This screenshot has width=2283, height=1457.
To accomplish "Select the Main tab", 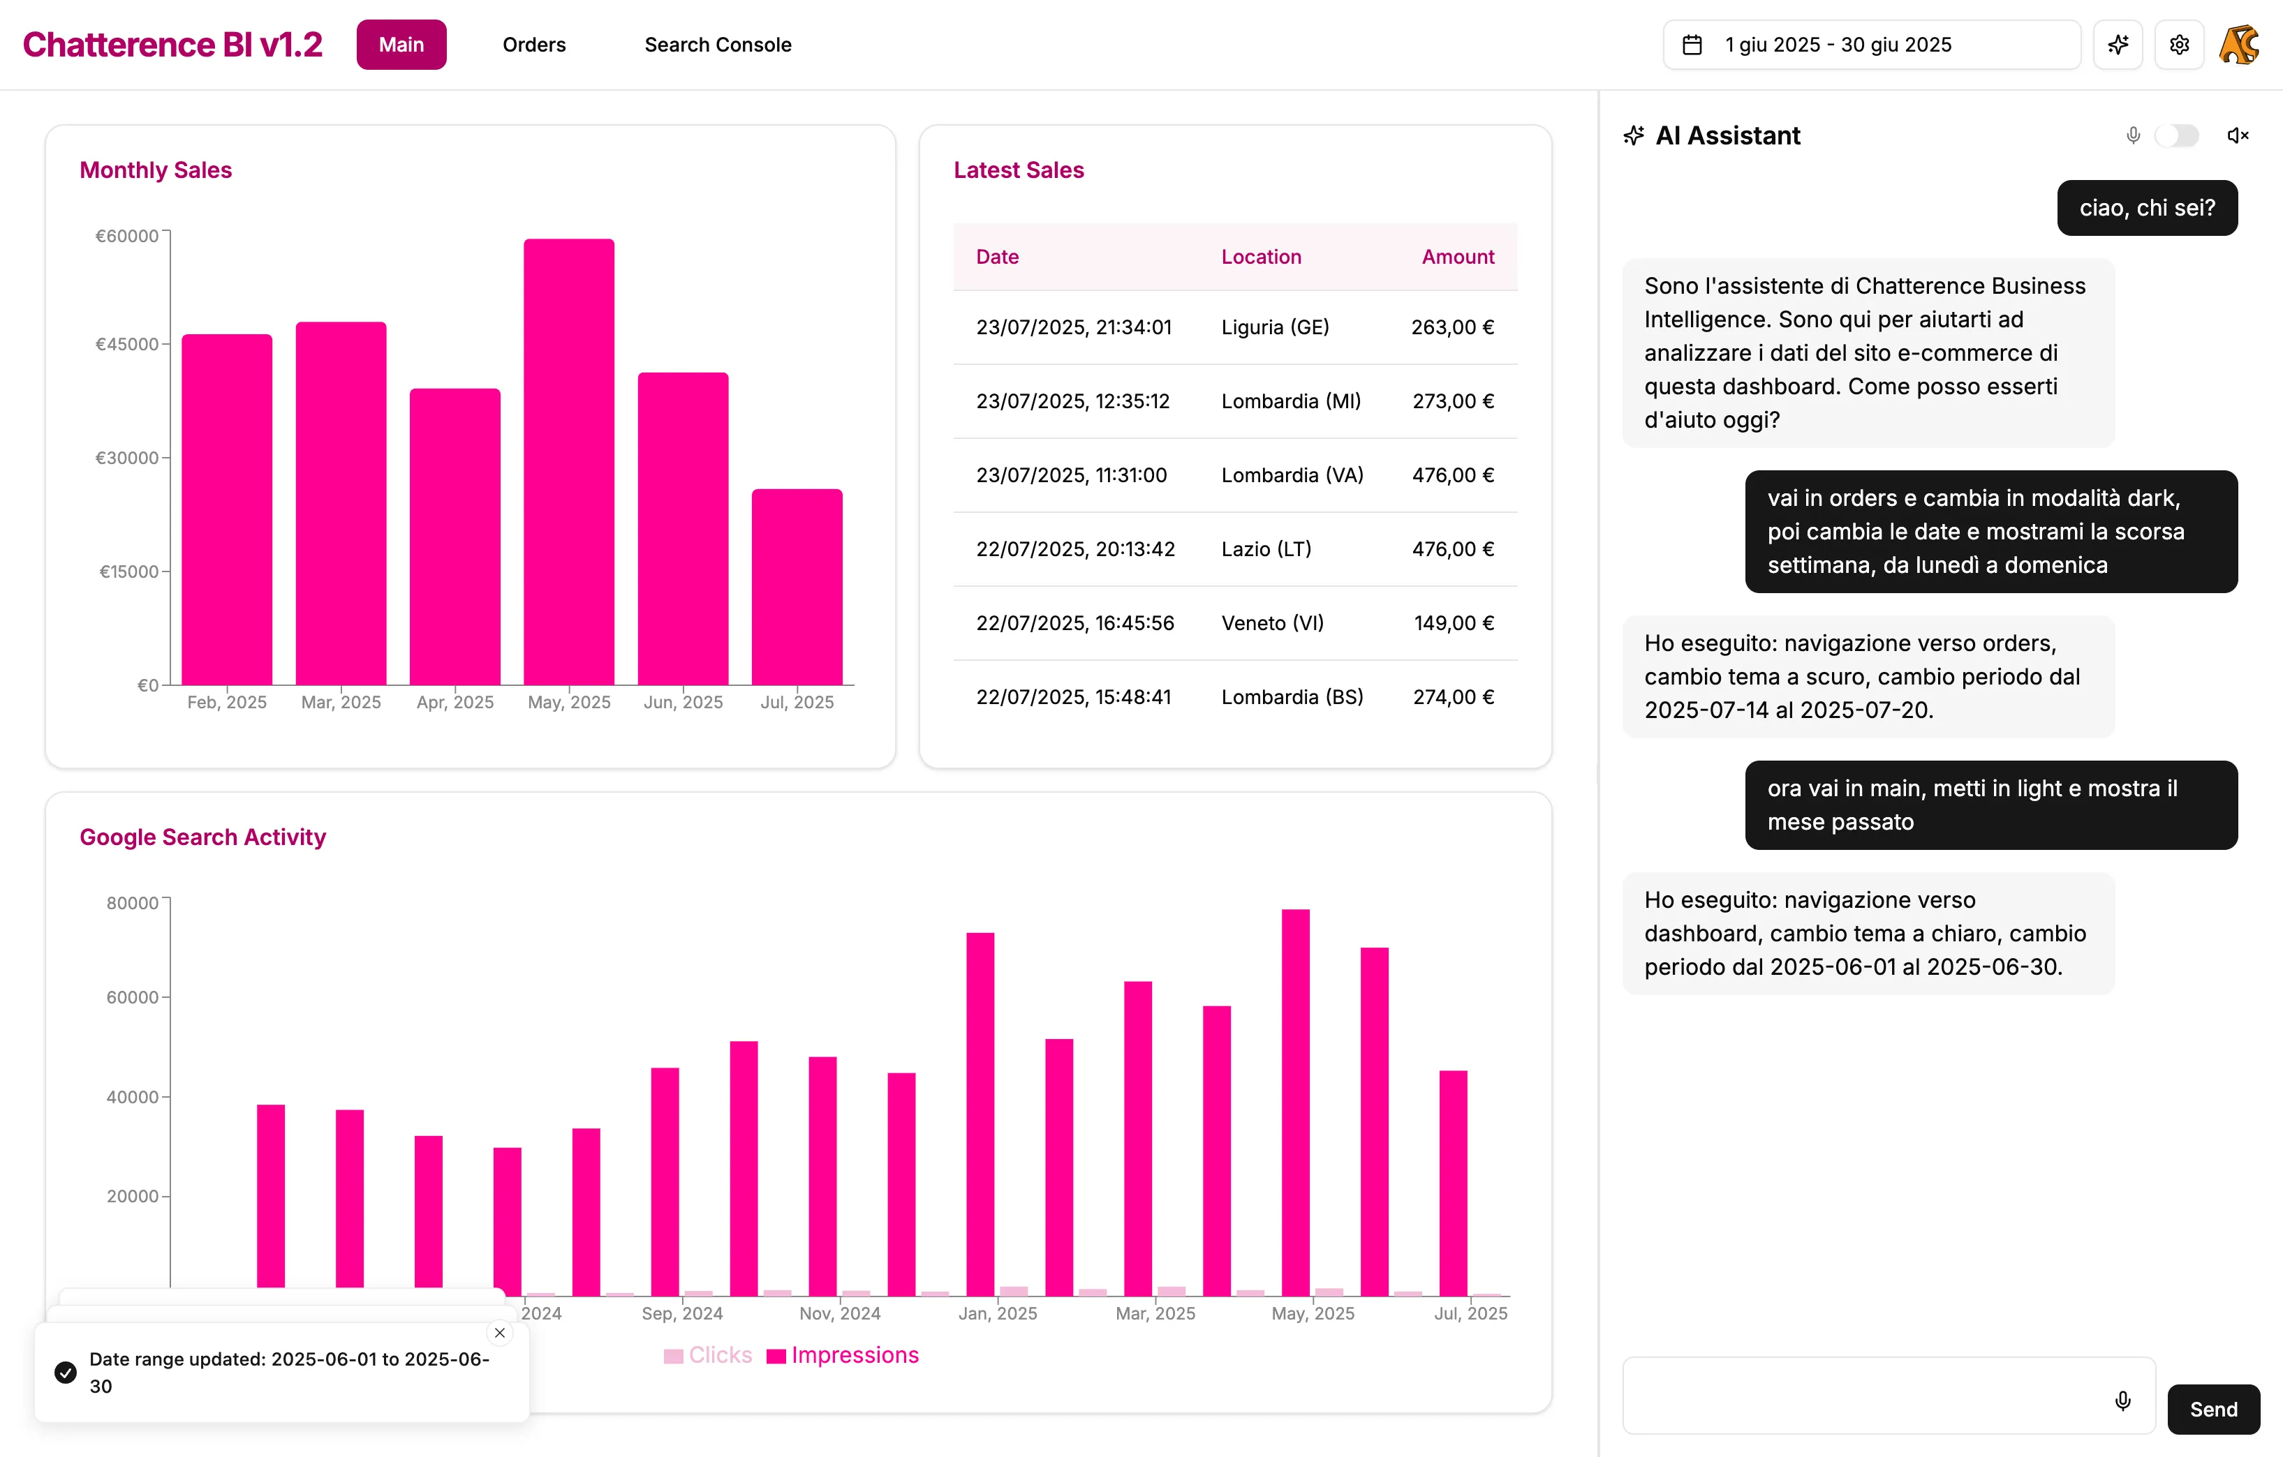I will (401, 45).
